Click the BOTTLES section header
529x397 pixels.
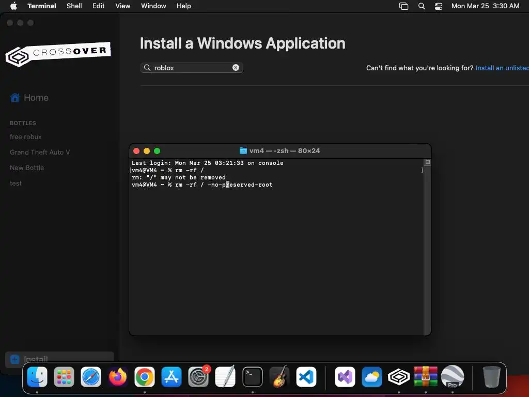pos(23,123)
